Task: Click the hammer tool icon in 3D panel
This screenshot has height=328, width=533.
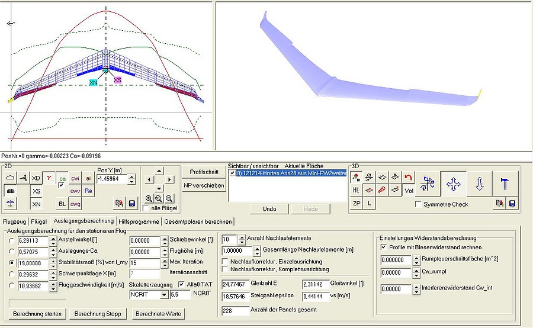Action: [505, 184]
